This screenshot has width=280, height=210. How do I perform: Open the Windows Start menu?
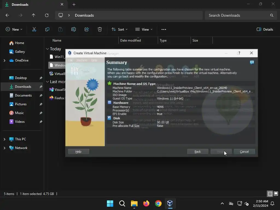tap(110, 203)
